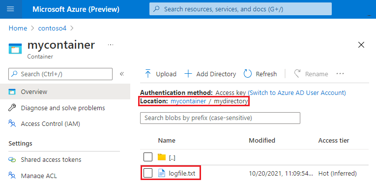This screenshot has width=376, height=182.
Task: Click the search magnifier icon in top bar
Action: click(x=157, y=9)
